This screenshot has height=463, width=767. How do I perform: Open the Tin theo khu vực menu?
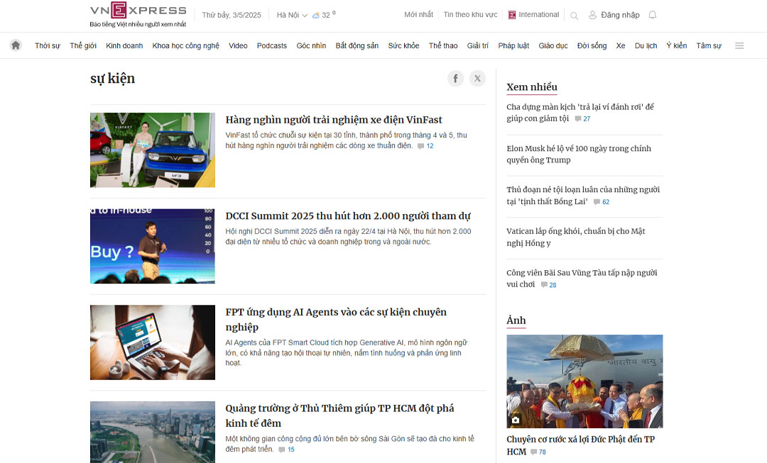(470, 15)
